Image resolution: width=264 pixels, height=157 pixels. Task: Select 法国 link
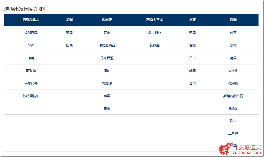click(233, 45)
